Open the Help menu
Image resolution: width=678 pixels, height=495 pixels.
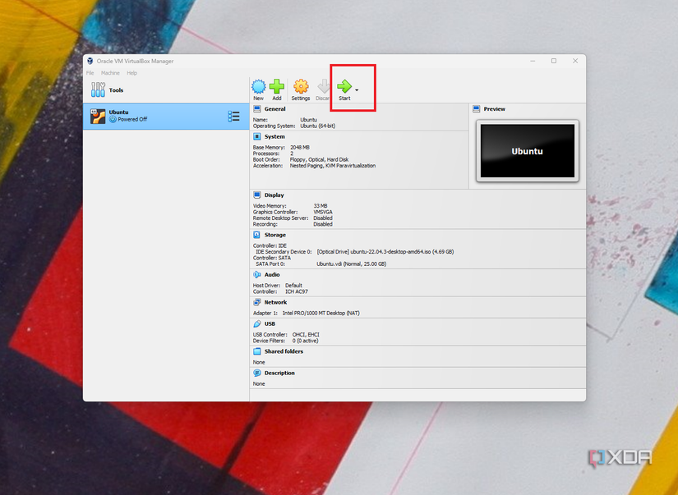click(x=131, y=73)
